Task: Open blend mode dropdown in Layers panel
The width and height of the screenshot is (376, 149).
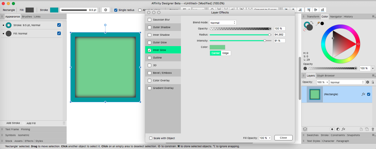Action: click(x=347, y=82)
